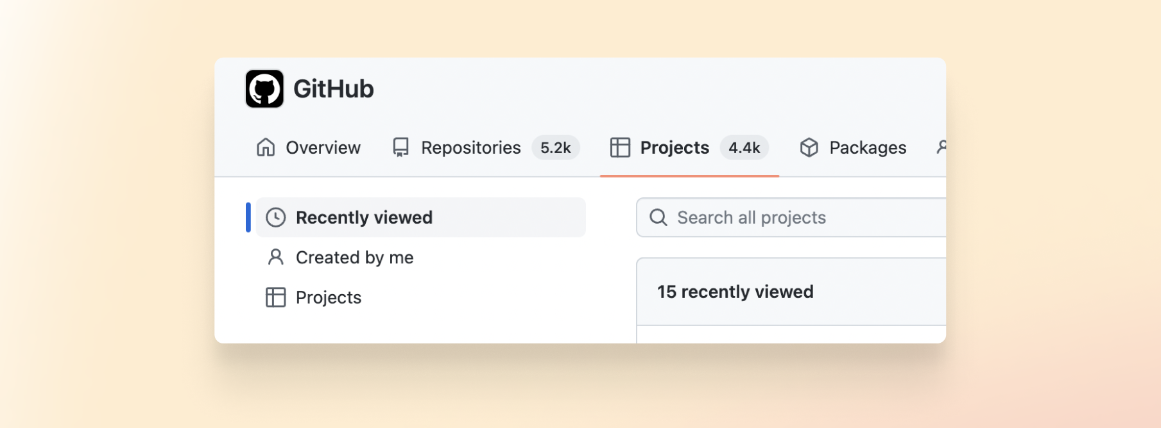
Task: Click the magnifying glass icon in search field
Action: 658,218
